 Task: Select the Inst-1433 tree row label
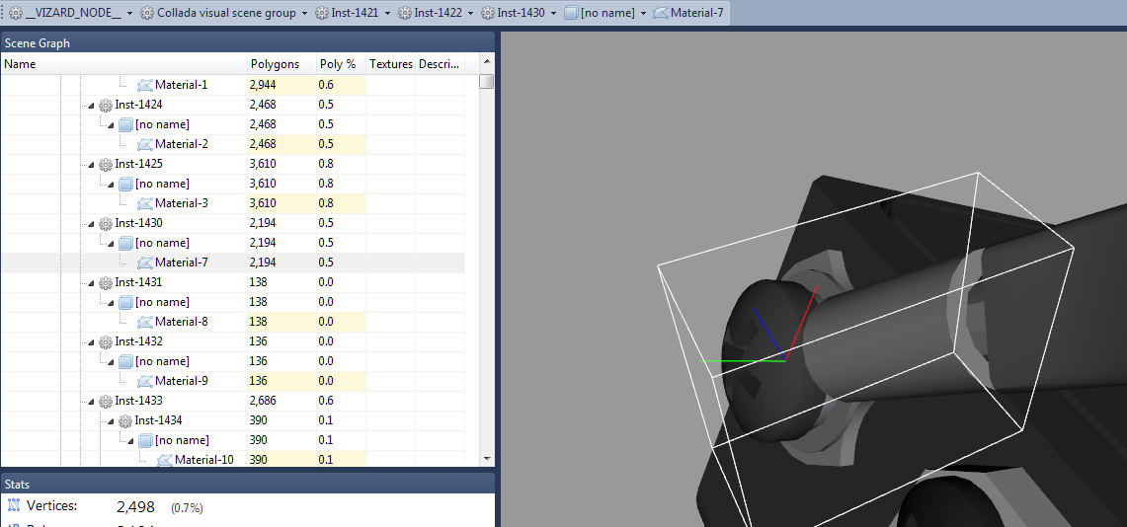point(138,401)
